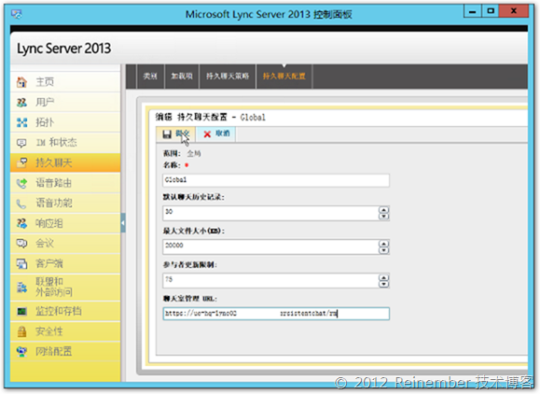Click the Lync control panel title bar icon
This screenshot has width=540, height=394.
click(16, 14)
